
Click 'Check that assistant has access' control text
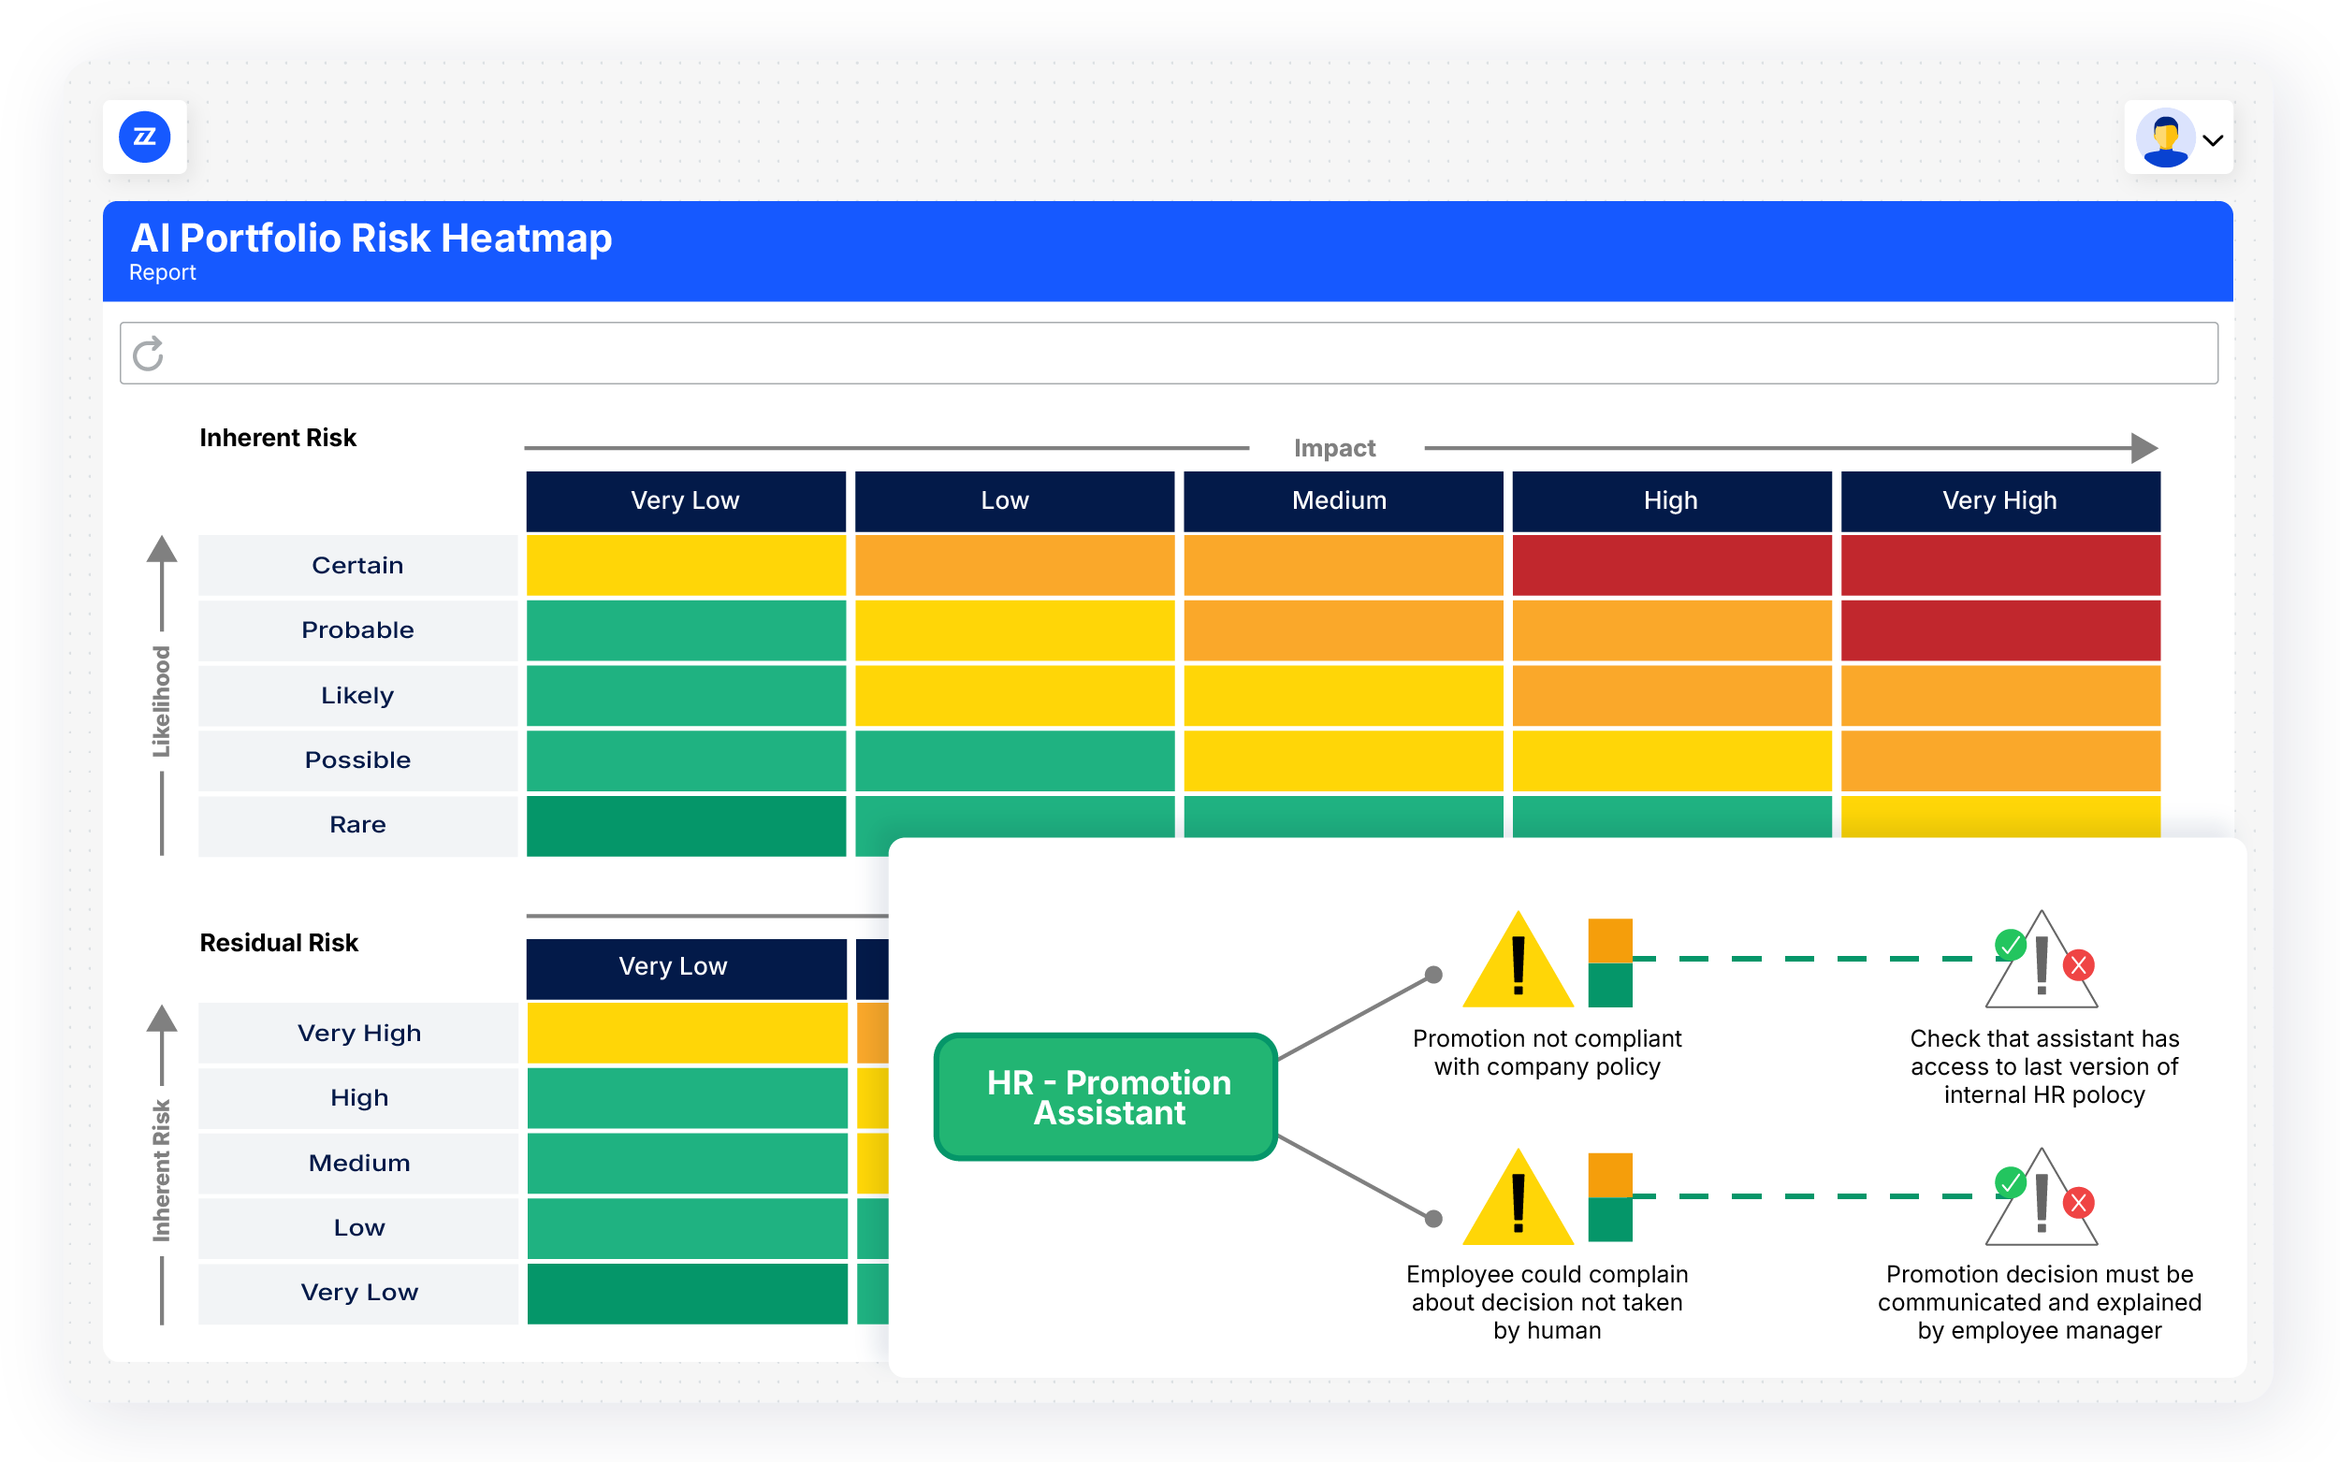pos(2044,1065)
